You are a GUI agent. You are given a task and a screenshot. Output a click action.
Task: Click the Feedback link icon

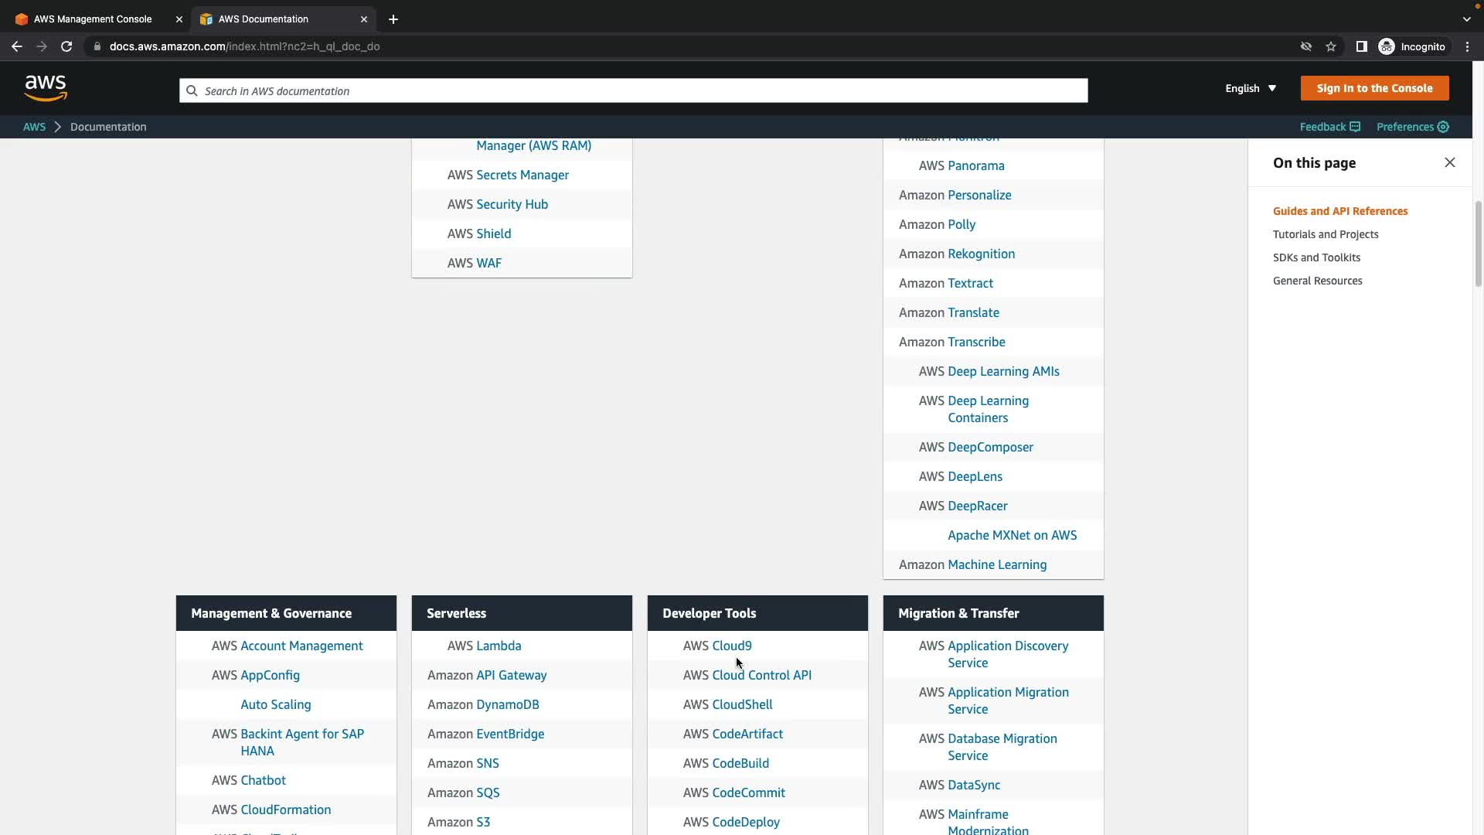pyautogui.click(x=1355, y=127)
